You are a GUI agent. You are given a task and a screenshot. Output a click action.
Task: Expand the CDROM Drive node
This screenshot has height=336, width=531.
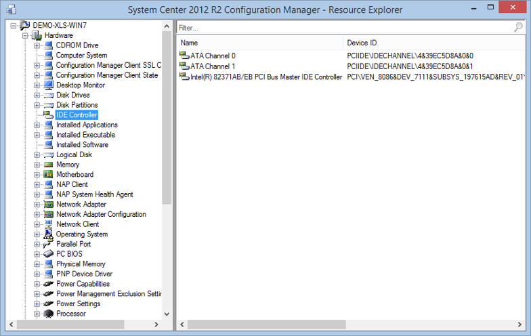[x=37, y=45]
